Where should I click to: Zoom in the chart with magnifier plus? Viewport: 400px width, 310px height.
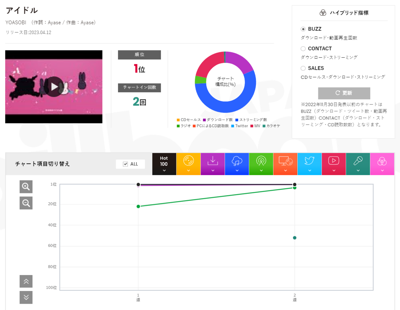pyautogui.click(x=26, y=187)
